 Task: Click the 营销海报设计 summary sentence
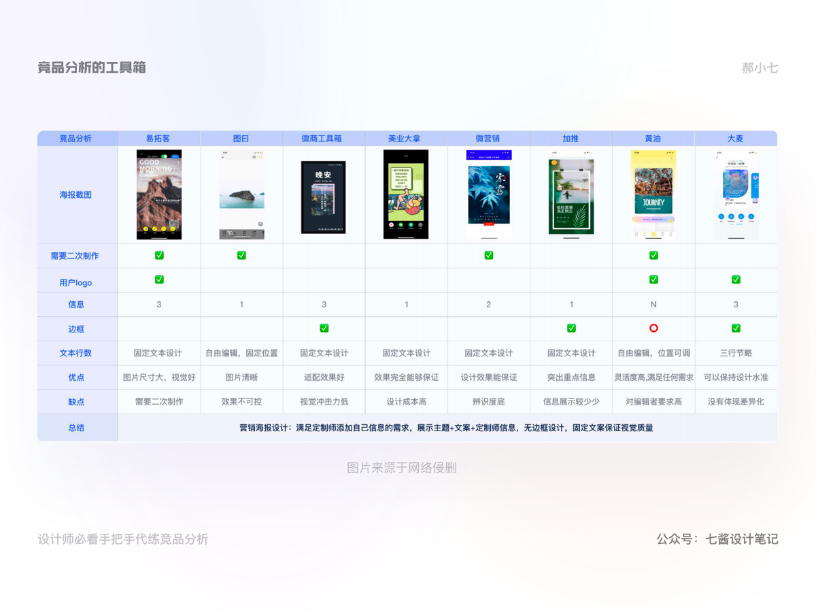click(446, 428)
